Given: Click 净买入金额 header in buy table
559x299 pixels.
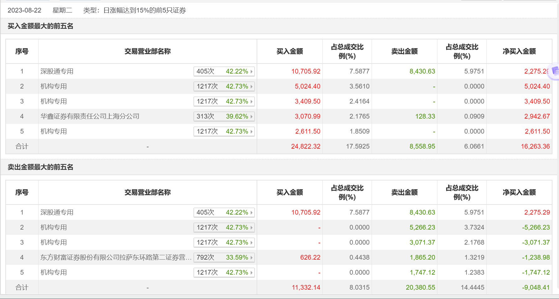Looking at the screenshot, I should (519, 51).
